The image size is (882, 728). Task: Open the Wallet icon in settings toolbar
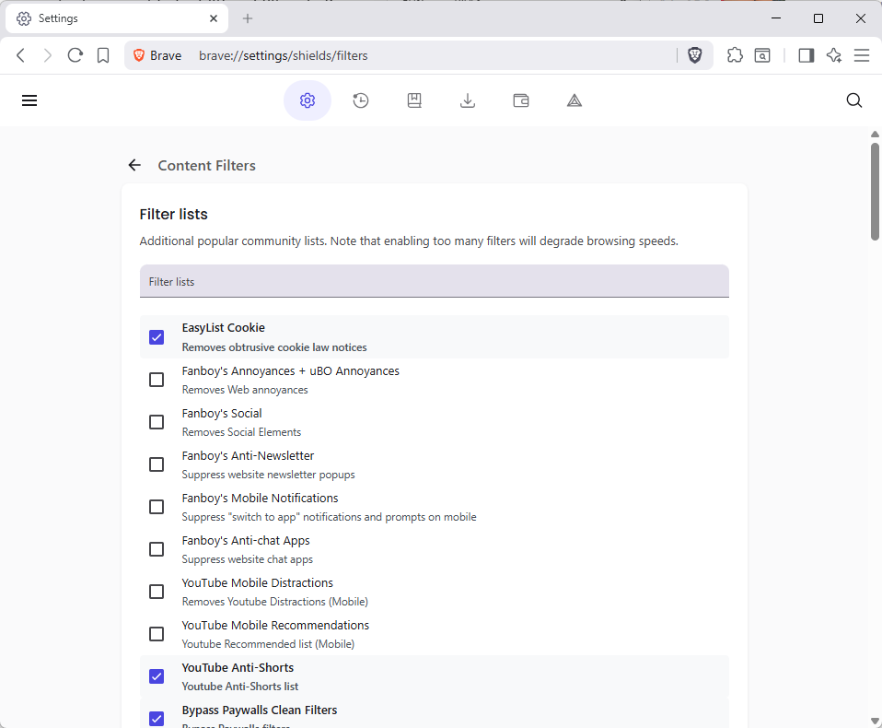tap(521, 100)
